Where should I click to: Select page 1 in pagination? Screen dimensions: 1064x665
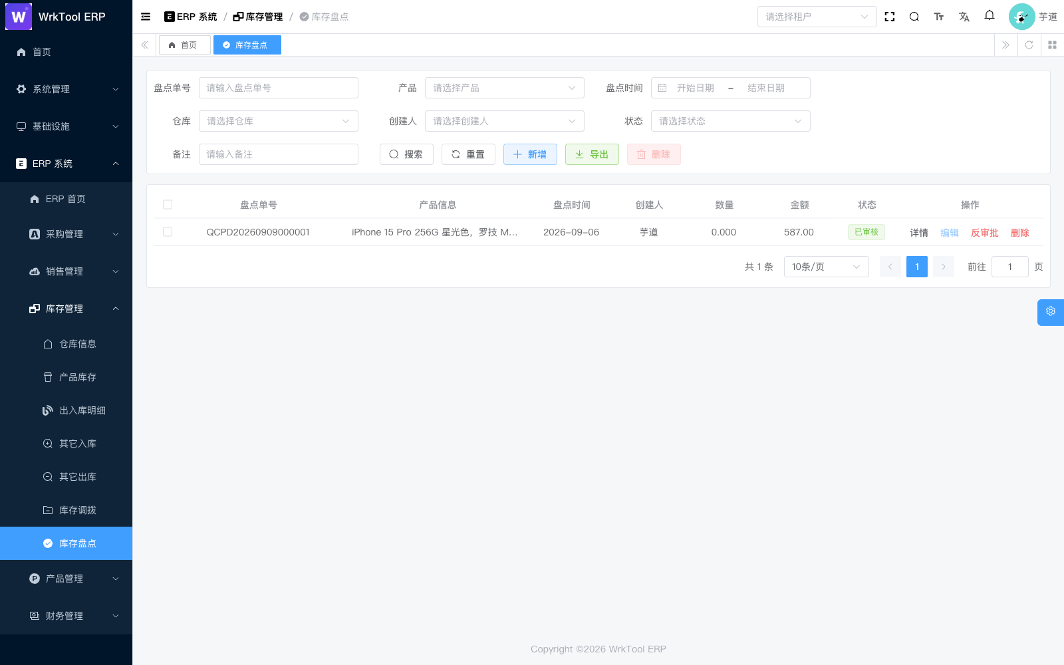[917, 267]
